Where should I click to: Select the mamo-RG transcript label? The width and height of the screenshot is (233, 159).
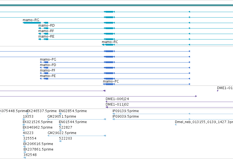coord(31,20)
